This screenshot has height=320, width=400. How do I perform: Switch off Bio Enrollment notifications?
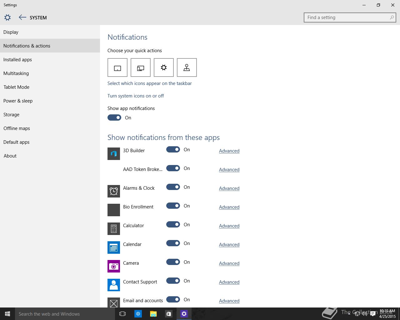(x=173, y=206)
